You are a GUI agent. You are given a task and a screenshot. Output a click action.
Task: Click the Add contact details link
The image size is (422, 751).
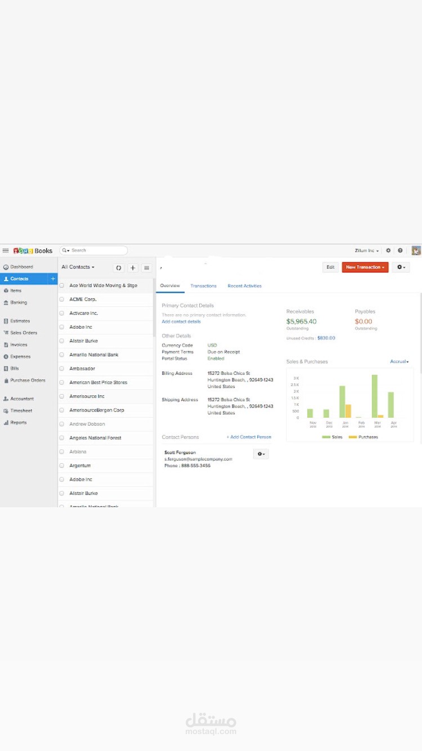click(x=181, y=321)
